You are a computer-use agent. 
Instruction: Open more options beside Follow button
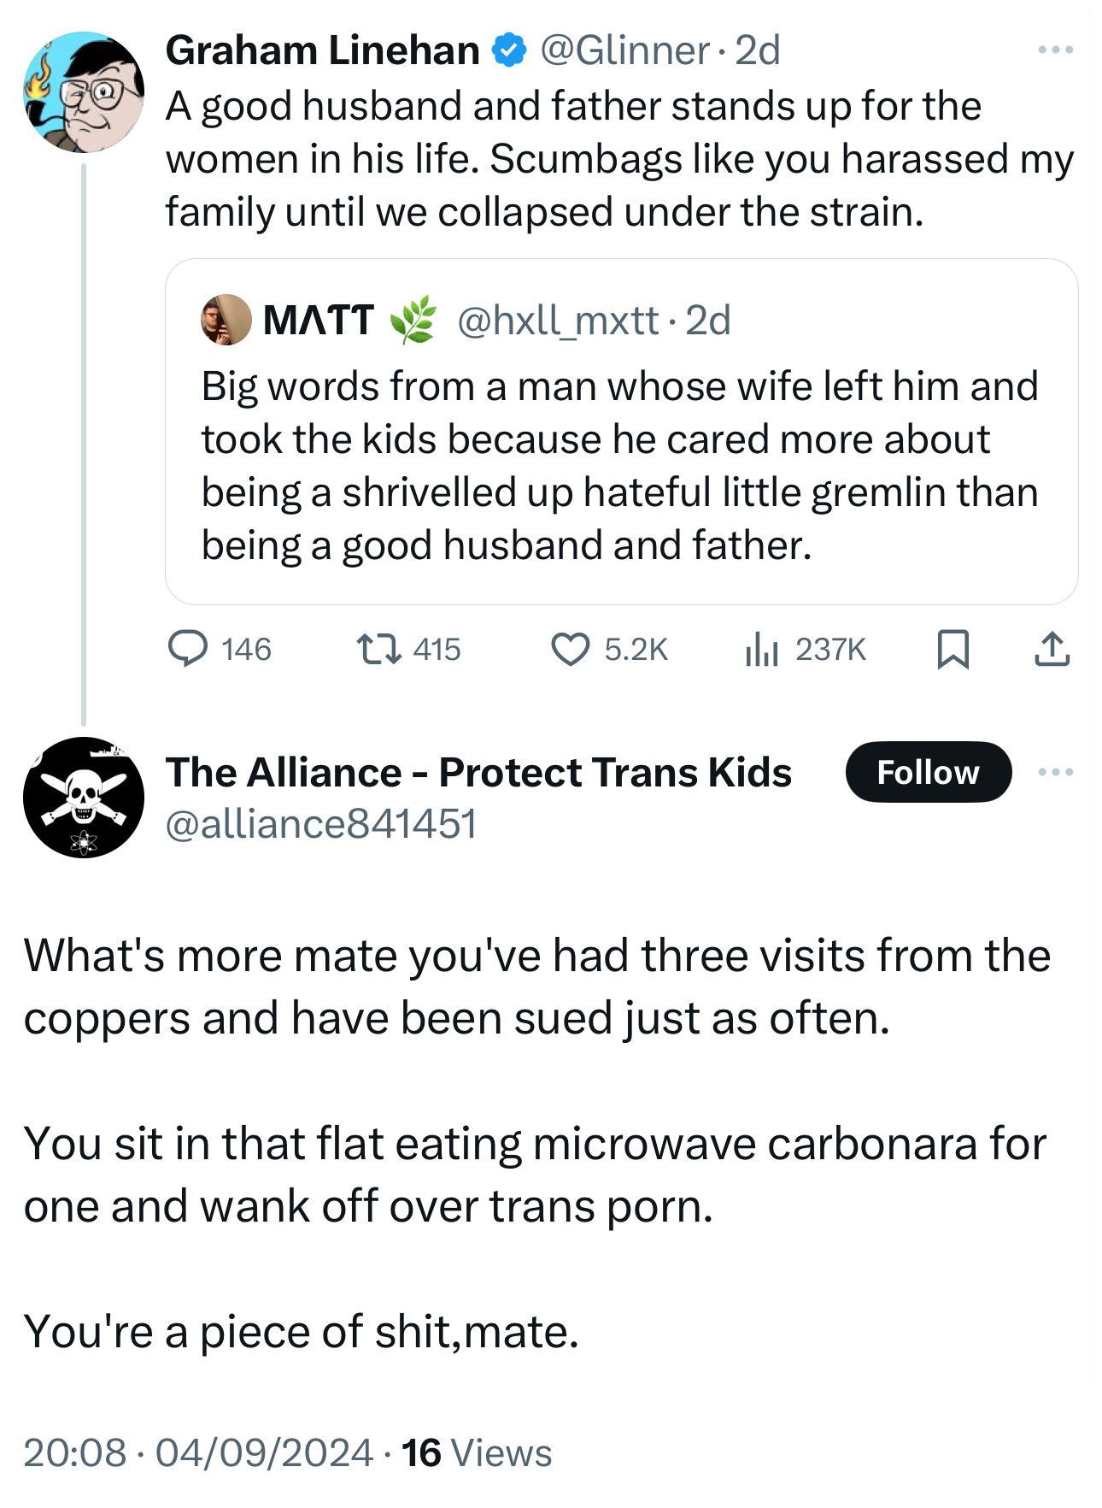[1055, 772]
